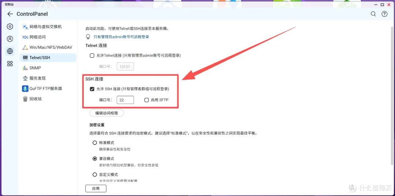Open the system settings gear category
395x196 pixels.
[x=10, y=26]
